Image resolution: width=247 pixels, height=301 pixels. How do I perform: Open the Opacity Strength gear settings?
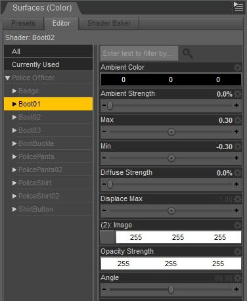pyautogui.click(x=238, y=252)
